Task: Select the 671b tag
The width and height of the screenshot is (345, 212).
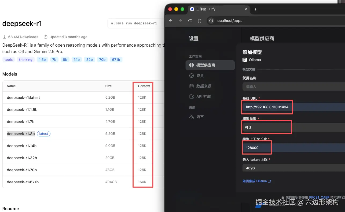Action: tap(116, 59)
